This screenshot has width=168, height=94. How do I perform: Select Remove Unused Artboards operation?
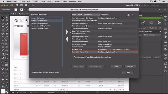(x=47, y=28)
